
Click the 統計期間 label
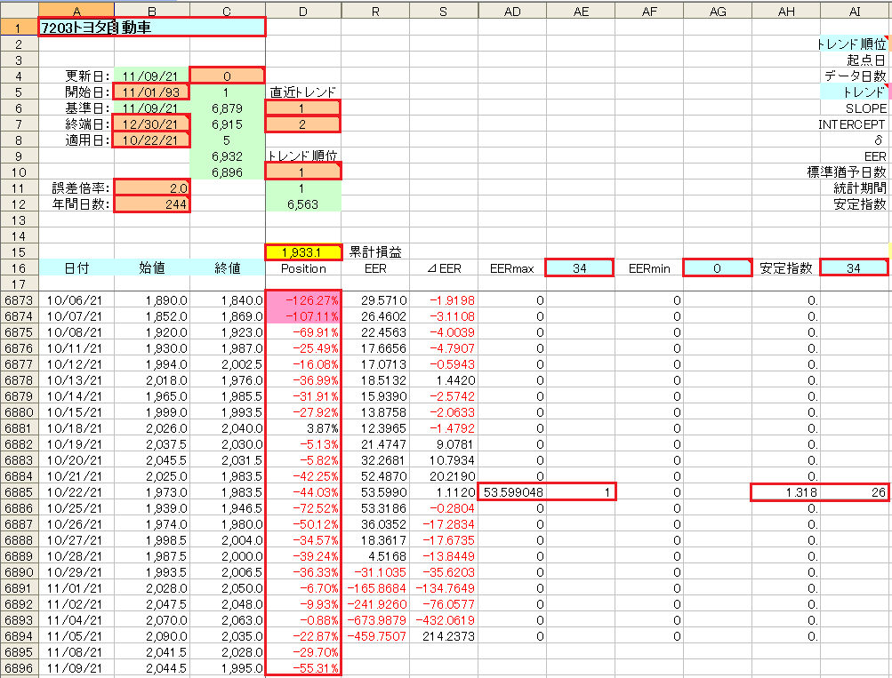(x=860, y=188)
